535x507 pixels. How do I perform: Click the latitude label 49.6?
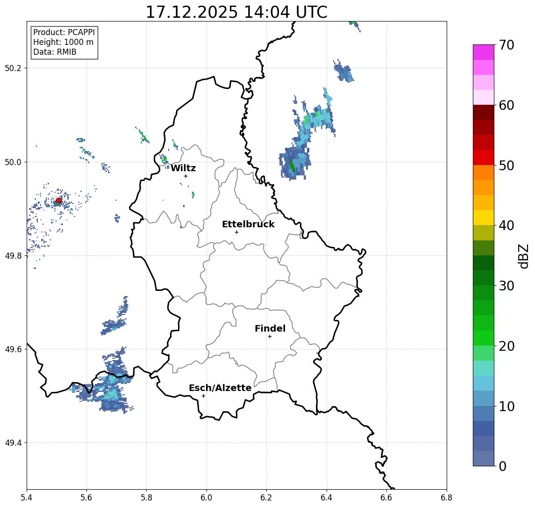(x=13, y=349)
